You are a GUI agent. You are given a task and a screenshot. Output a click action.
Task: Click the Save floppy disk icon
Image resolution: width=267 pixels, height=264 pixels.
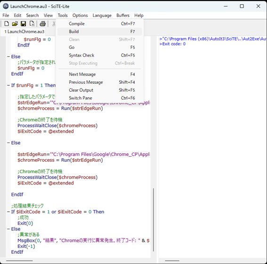24,24
